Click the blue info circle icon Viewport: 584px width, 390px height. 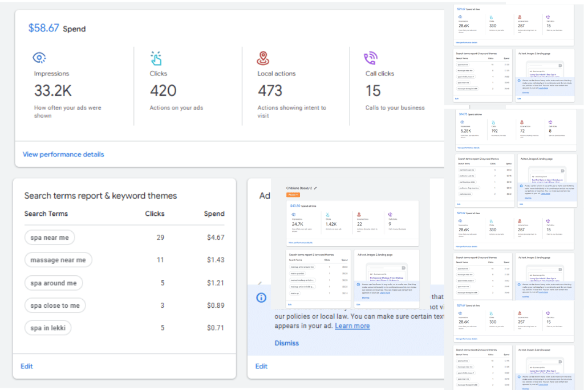coord(261,297)
